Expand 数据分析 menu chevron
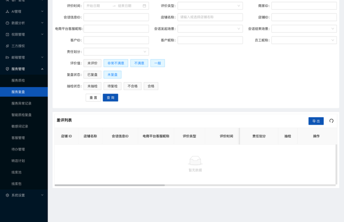344x222 pixels. click(42, 23)
